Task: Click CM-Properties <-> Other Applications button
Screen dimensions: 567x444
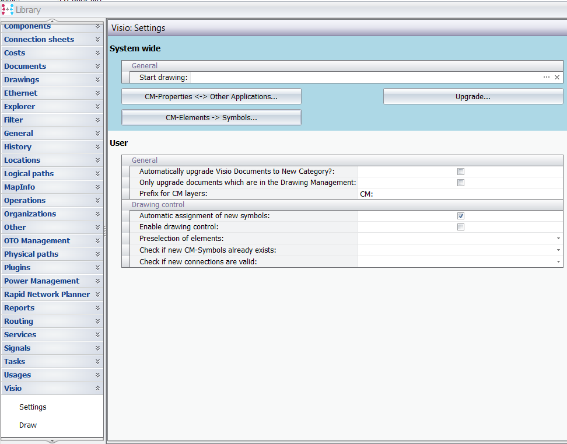Action: coord(211,96)
